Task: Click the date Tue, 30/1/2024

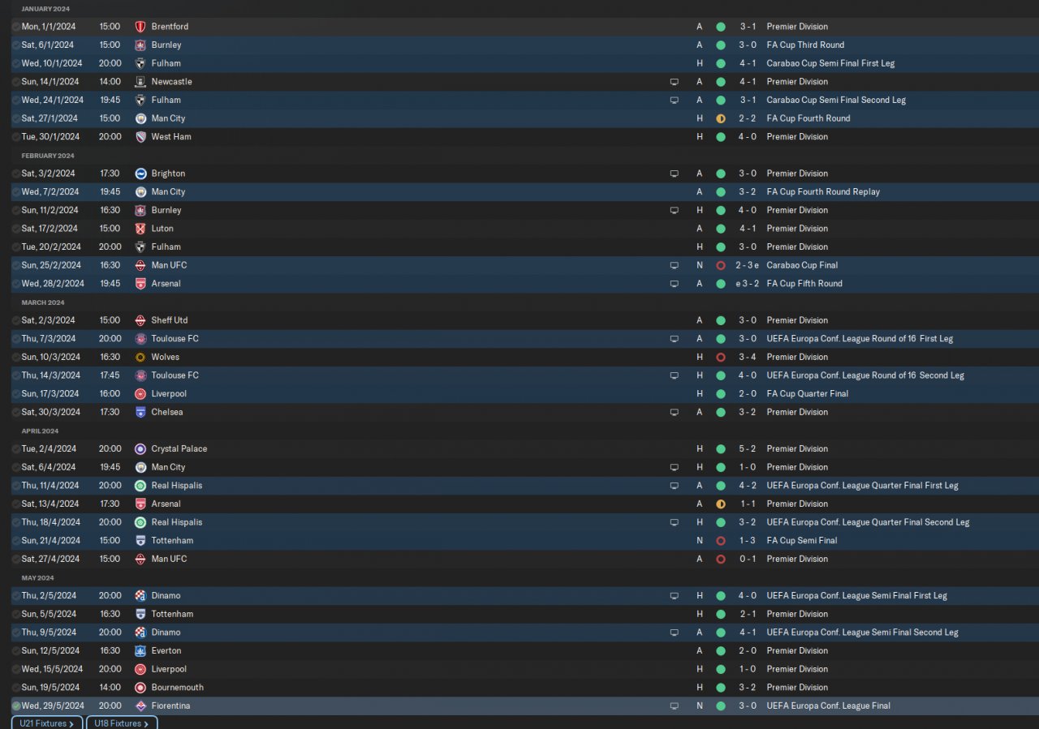Action: [x=50, y=137]
